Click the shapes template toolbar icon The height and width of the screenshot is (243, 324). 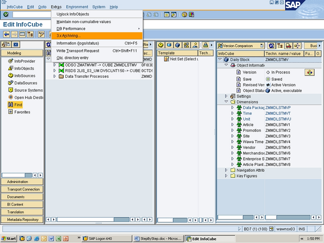pyautogui.click(x=186, y=45)
